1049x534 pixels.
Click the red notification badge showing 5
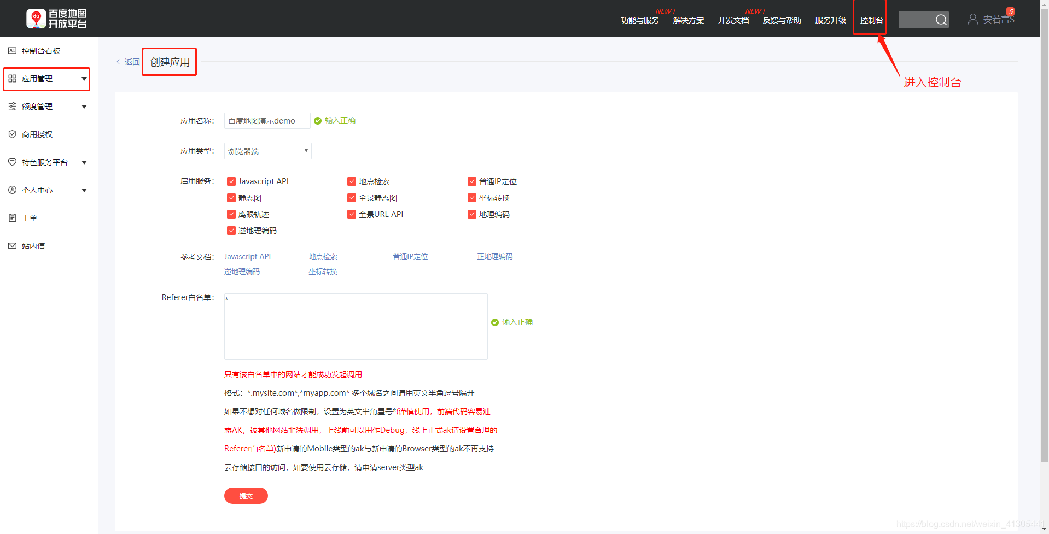1010,11
